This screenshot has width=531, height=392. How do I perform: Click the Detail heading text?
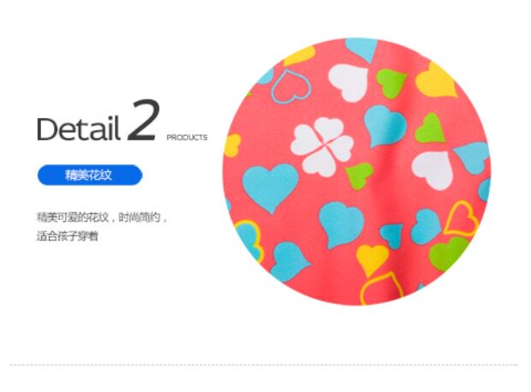click(79, 128)
